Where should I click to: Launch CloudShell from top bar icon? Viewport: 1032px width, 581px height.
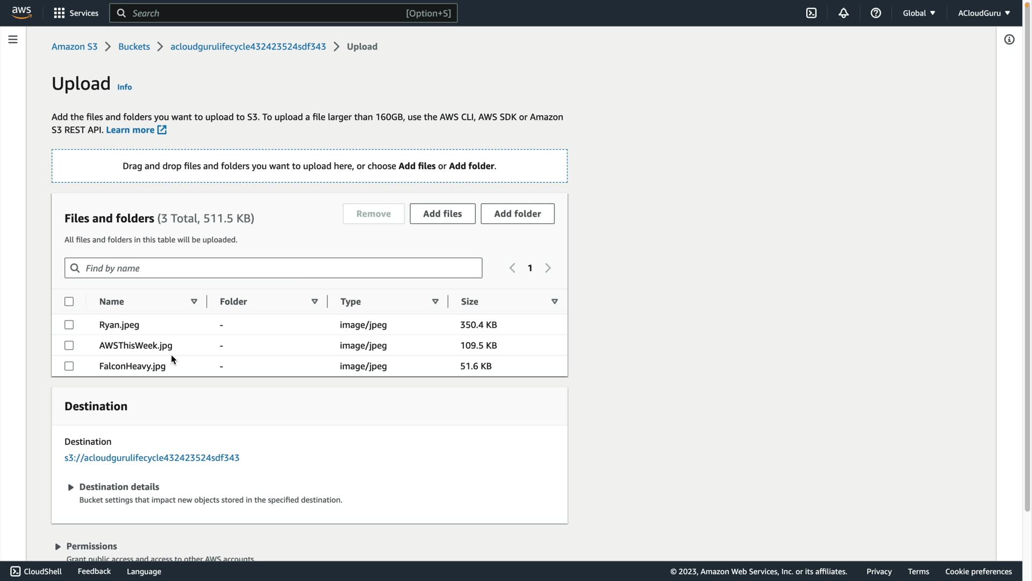(x=811, y=13)
